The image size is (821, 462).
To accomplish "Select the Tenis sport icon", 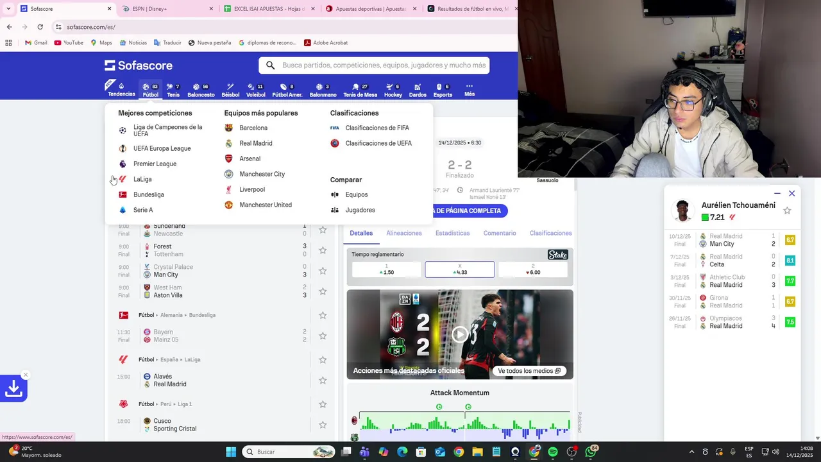I will (173, 90).
